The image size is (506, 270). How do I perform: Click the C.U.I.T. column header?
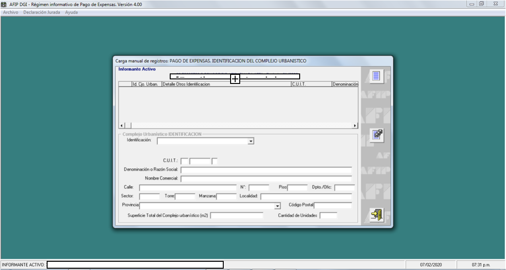tap(311, 84)
